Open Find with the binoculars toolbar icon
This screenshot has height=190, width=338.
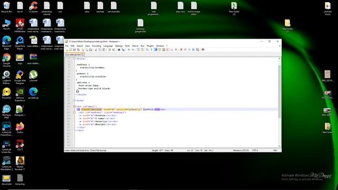tap(119, 50)
